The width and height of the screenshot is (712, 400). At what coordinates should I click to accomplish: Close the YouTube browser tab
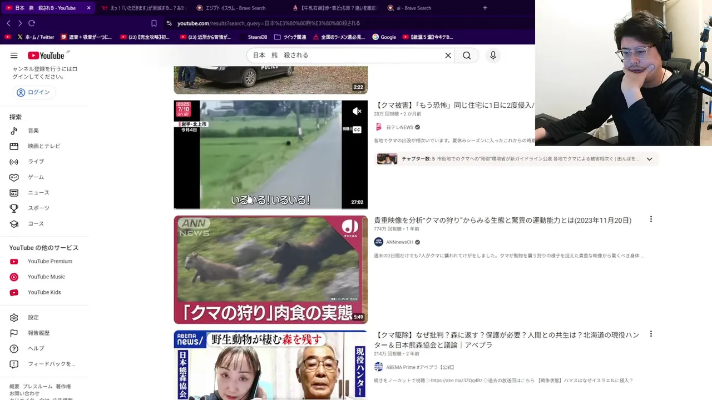pyautogui.click(x=88, y=8)
